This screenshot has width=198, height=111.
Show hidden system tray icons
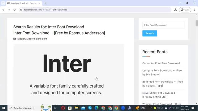pos(151,108)
